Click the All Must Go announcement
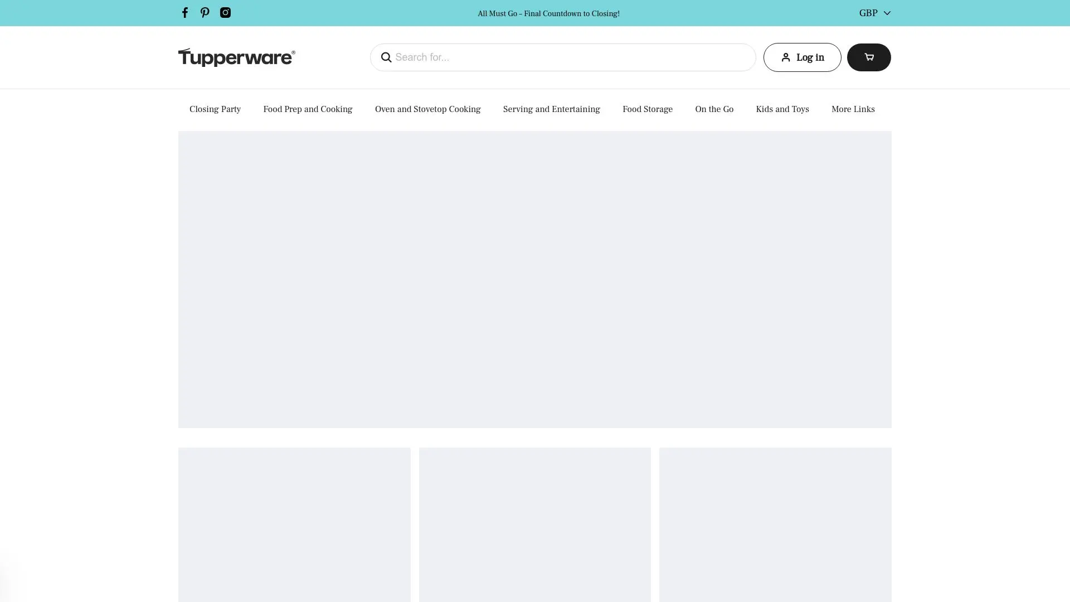 tap(548, 13)
